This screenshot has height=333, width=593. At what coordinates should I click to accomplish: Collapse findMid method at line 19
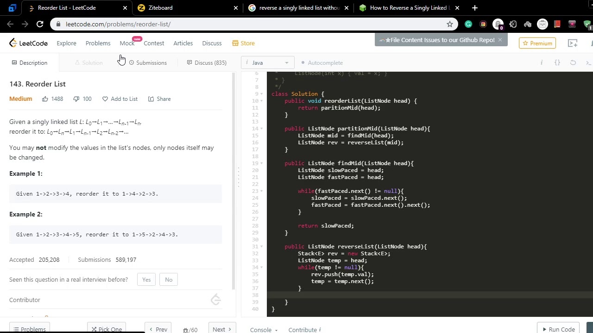[262, 163]
